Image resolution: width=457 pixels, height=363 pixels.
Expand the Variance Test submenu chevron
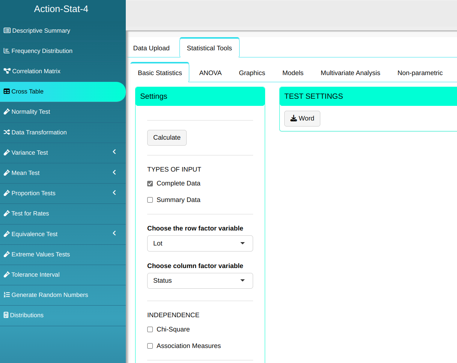[x=114, y=152]
